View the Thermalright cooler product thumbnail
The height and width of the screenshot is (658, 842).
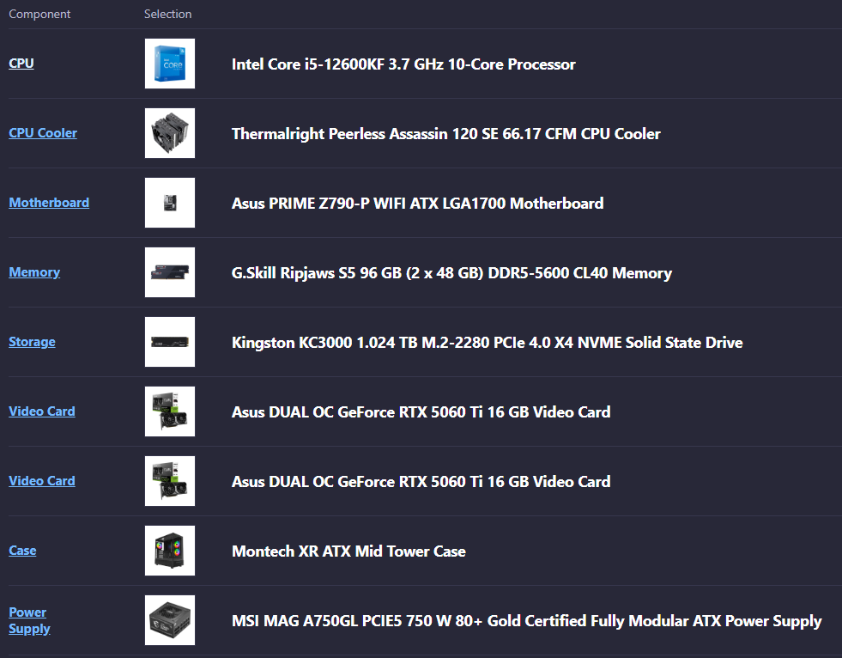pyautogui.click(x=170, y=133)
